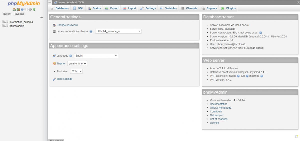Screen dimensions: 300x141
Task: Expand the phpmyadmin database tree node
Action: coord(3,26)
